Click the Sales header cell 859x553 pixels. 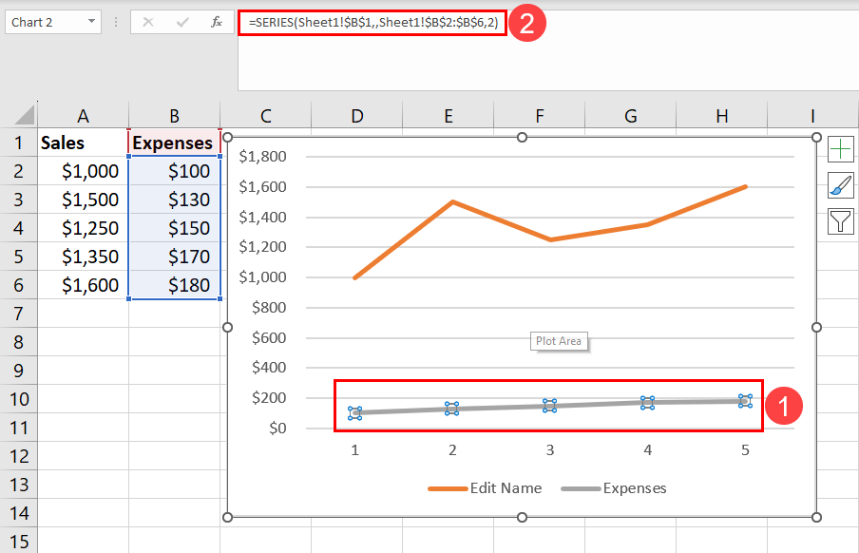point(83,143)
